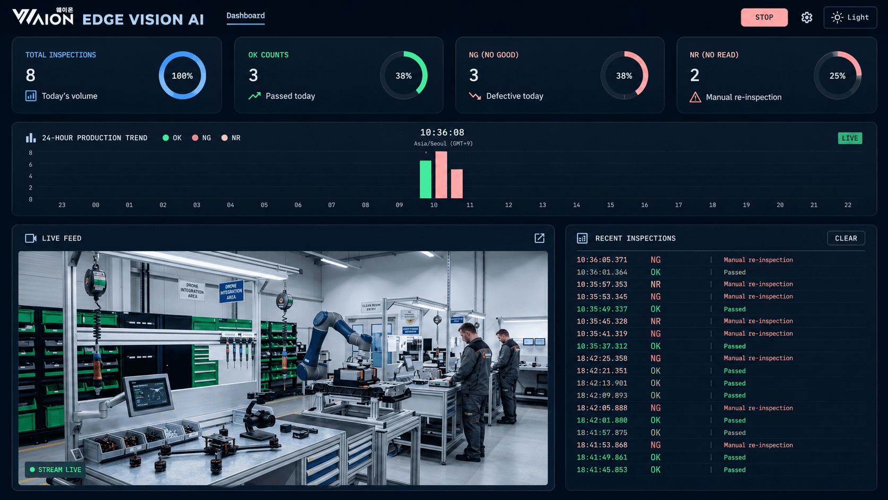Image resolution: width=888 pixels, height=500 pixels.
Task: Click the green OK bar at hour 10
Action: [425, 180]
